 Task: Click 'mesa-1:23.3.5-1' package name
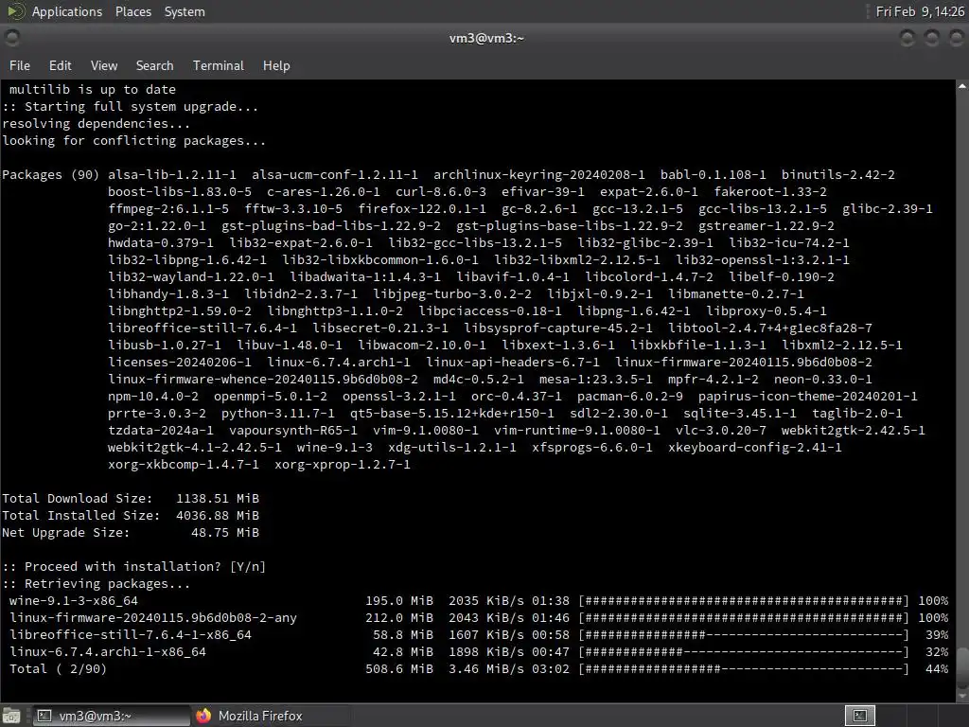[x=596, y=379]
